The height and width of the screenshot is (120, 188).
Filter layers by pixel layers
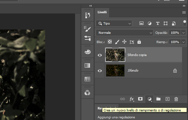[141, 23]
